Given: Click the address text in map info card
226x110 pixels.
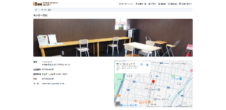Looking at the screenshot, I should coord(127,68).
